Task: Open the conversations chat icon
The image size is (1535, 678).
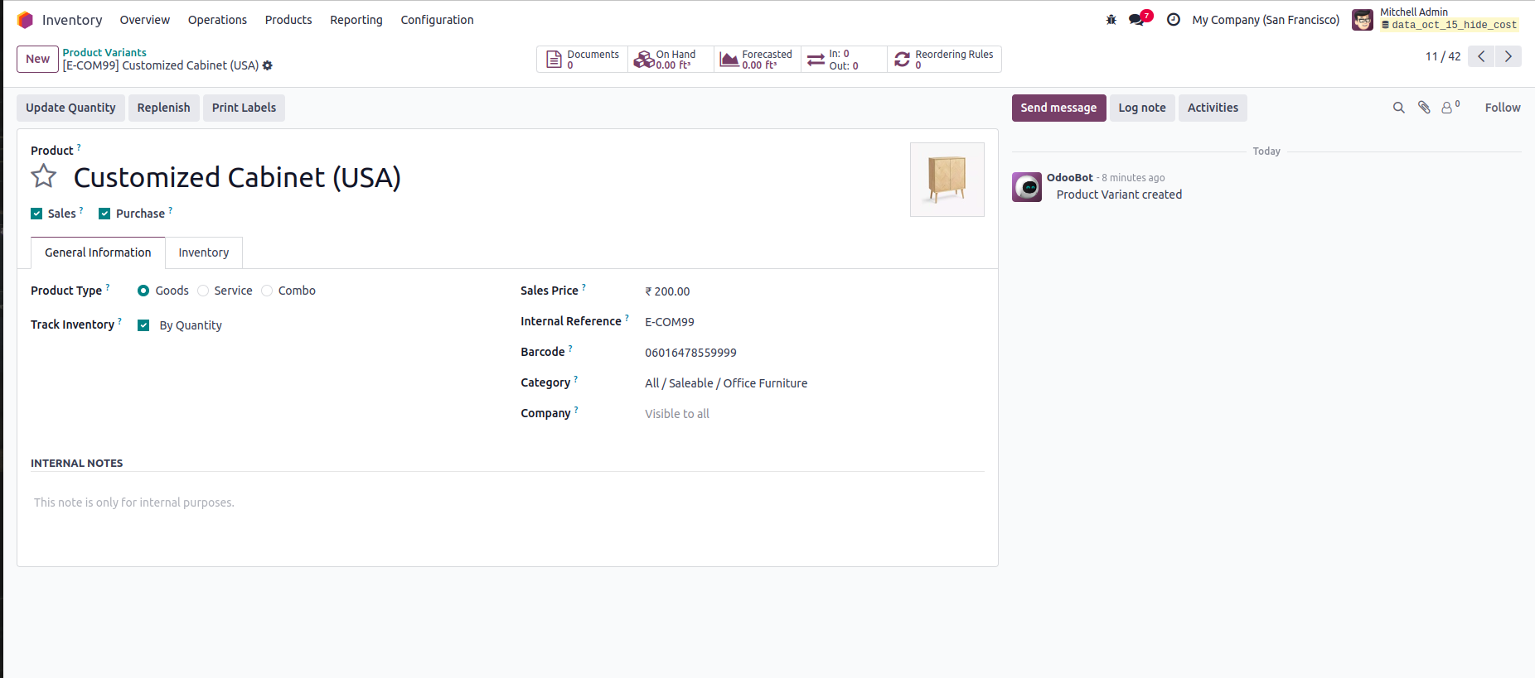Action: click(x=1136, y=20)
